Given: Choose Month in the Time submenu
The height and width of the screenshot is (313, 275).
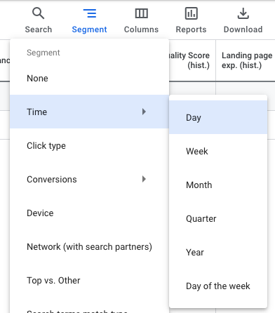Looking at the screenshot, I should [x=218, y=185].
